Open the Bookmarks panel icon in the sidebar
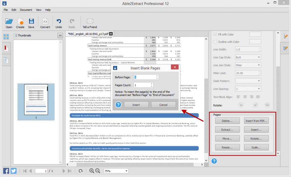 pos(6,48)
